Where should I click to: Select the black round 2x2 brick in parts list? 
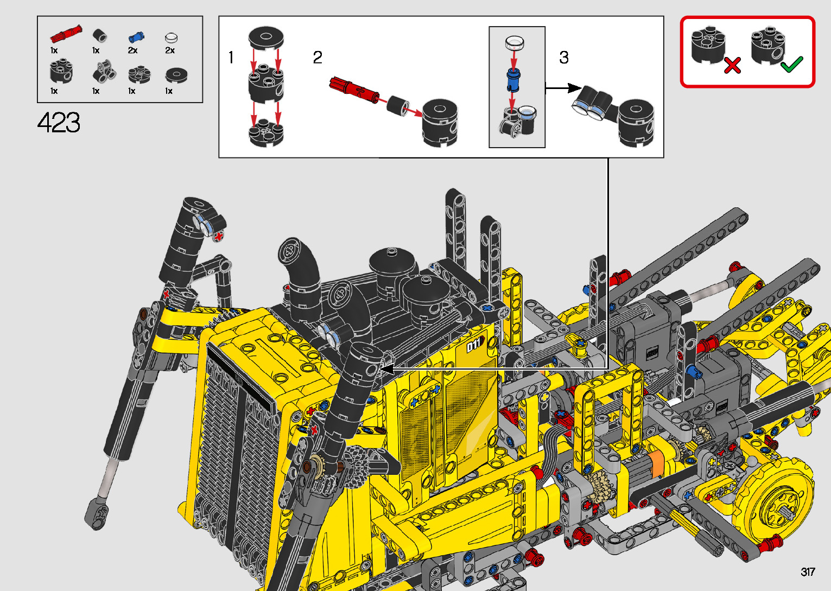[61, 72]
